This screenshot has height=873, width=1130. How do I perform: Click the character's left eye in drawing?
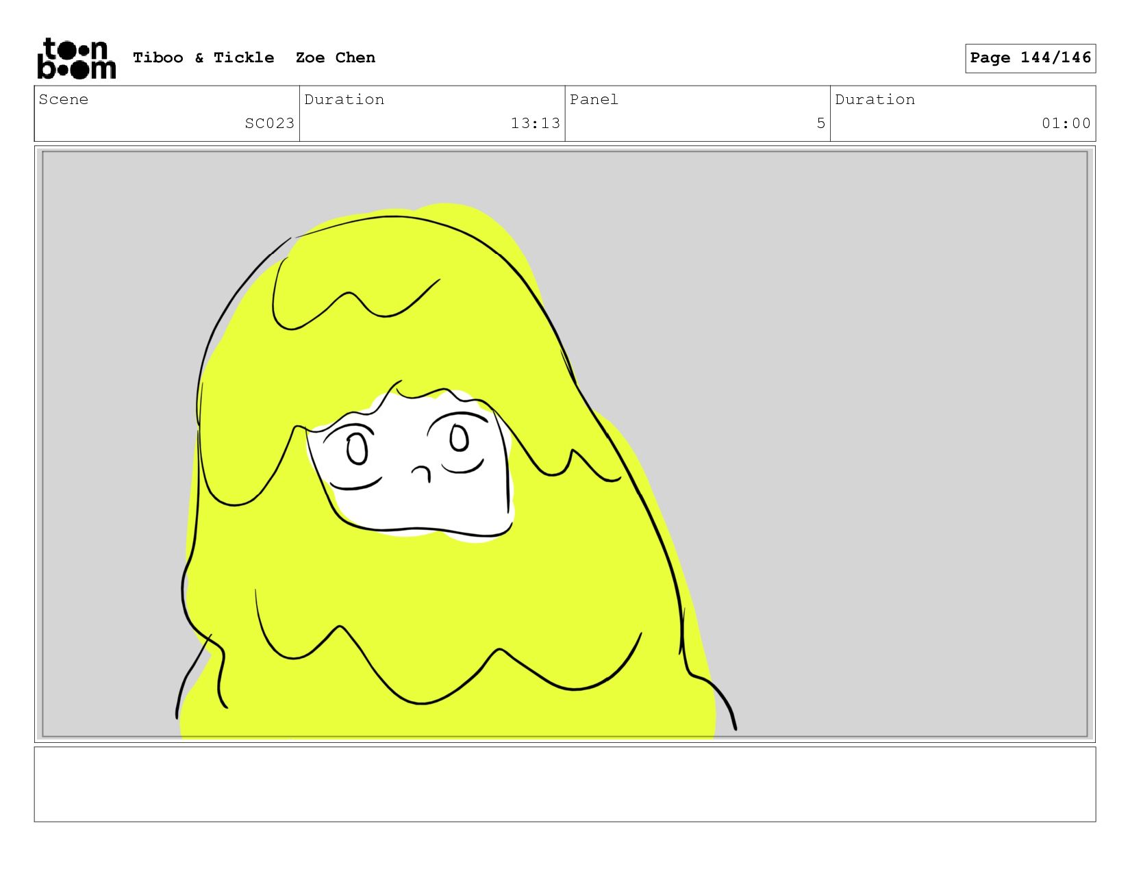click(x=357, y=450)
